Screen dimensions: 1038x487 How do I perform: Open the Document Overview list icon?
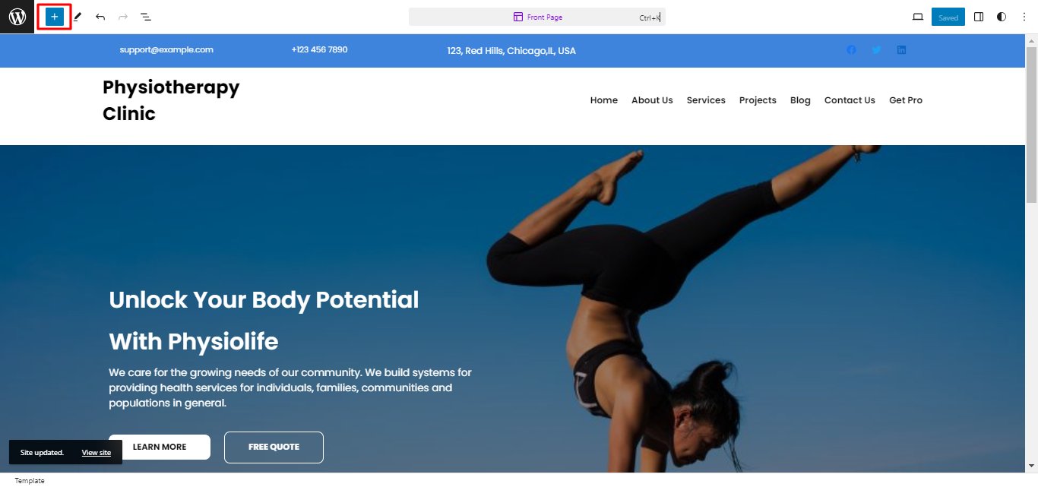point(146,17)
